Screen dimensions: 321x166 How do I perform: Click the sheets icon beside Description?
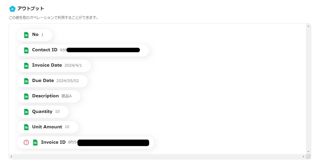coord(26,96)
